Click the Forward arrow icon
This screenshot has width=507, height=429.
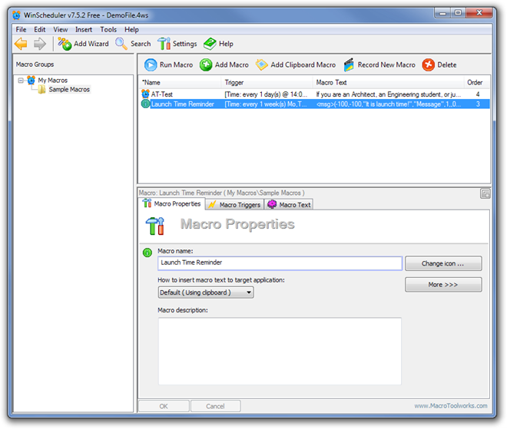pyautogui.click(x=40, y=44)
